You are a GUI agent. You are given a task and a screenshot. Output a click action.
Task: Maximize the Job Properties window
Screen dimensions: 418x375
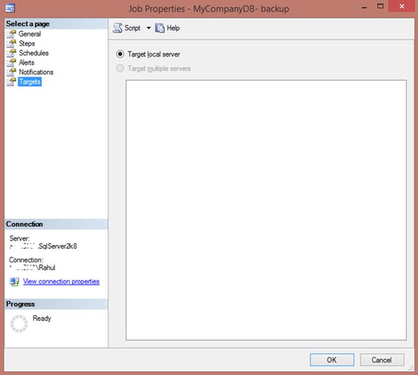click(381, 6)
